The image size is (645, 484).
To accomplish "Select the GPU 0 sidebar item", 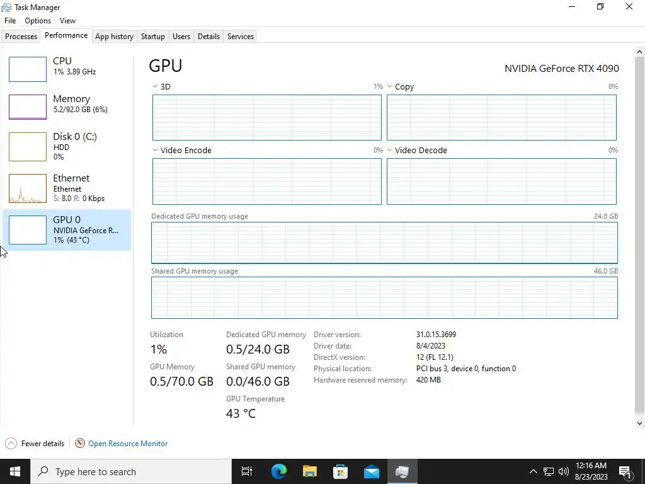I will [x=67, y=229].
